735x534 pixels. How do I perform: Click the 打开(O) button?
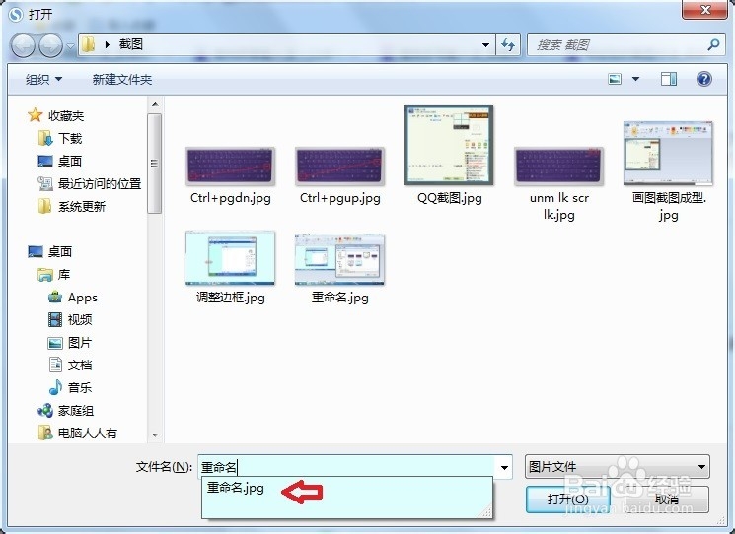point(567,500)
